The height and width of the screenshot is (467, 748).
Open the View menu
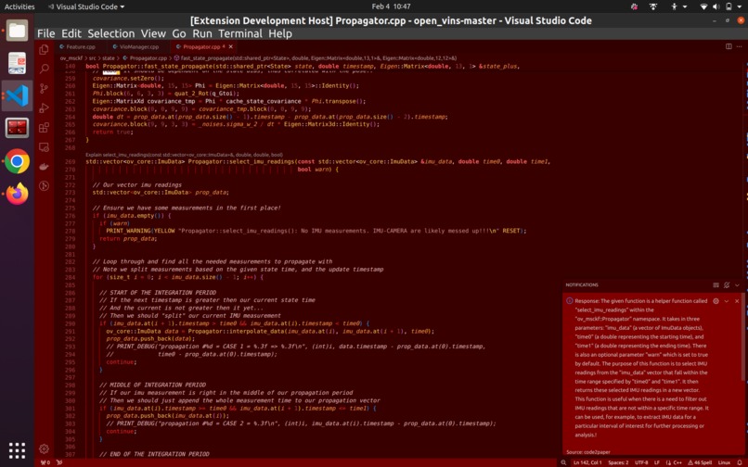(x=153, y=33)
